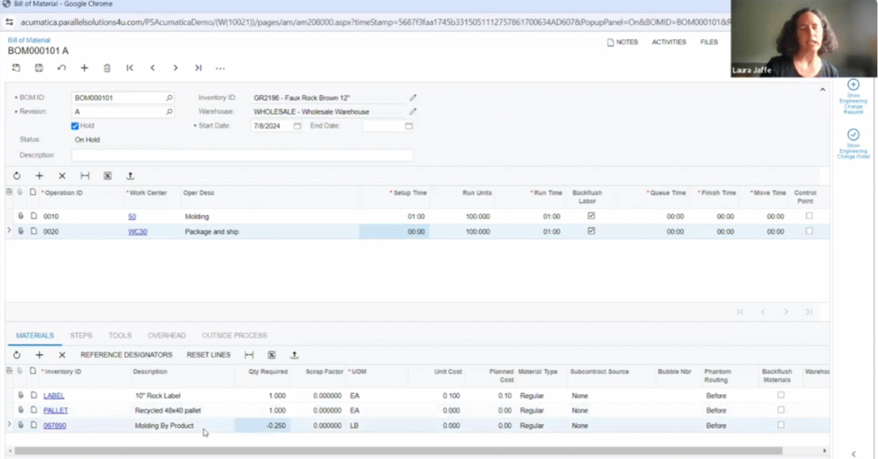Open the End Date calendar picker

pyautogui.click(x=409, y=126)
